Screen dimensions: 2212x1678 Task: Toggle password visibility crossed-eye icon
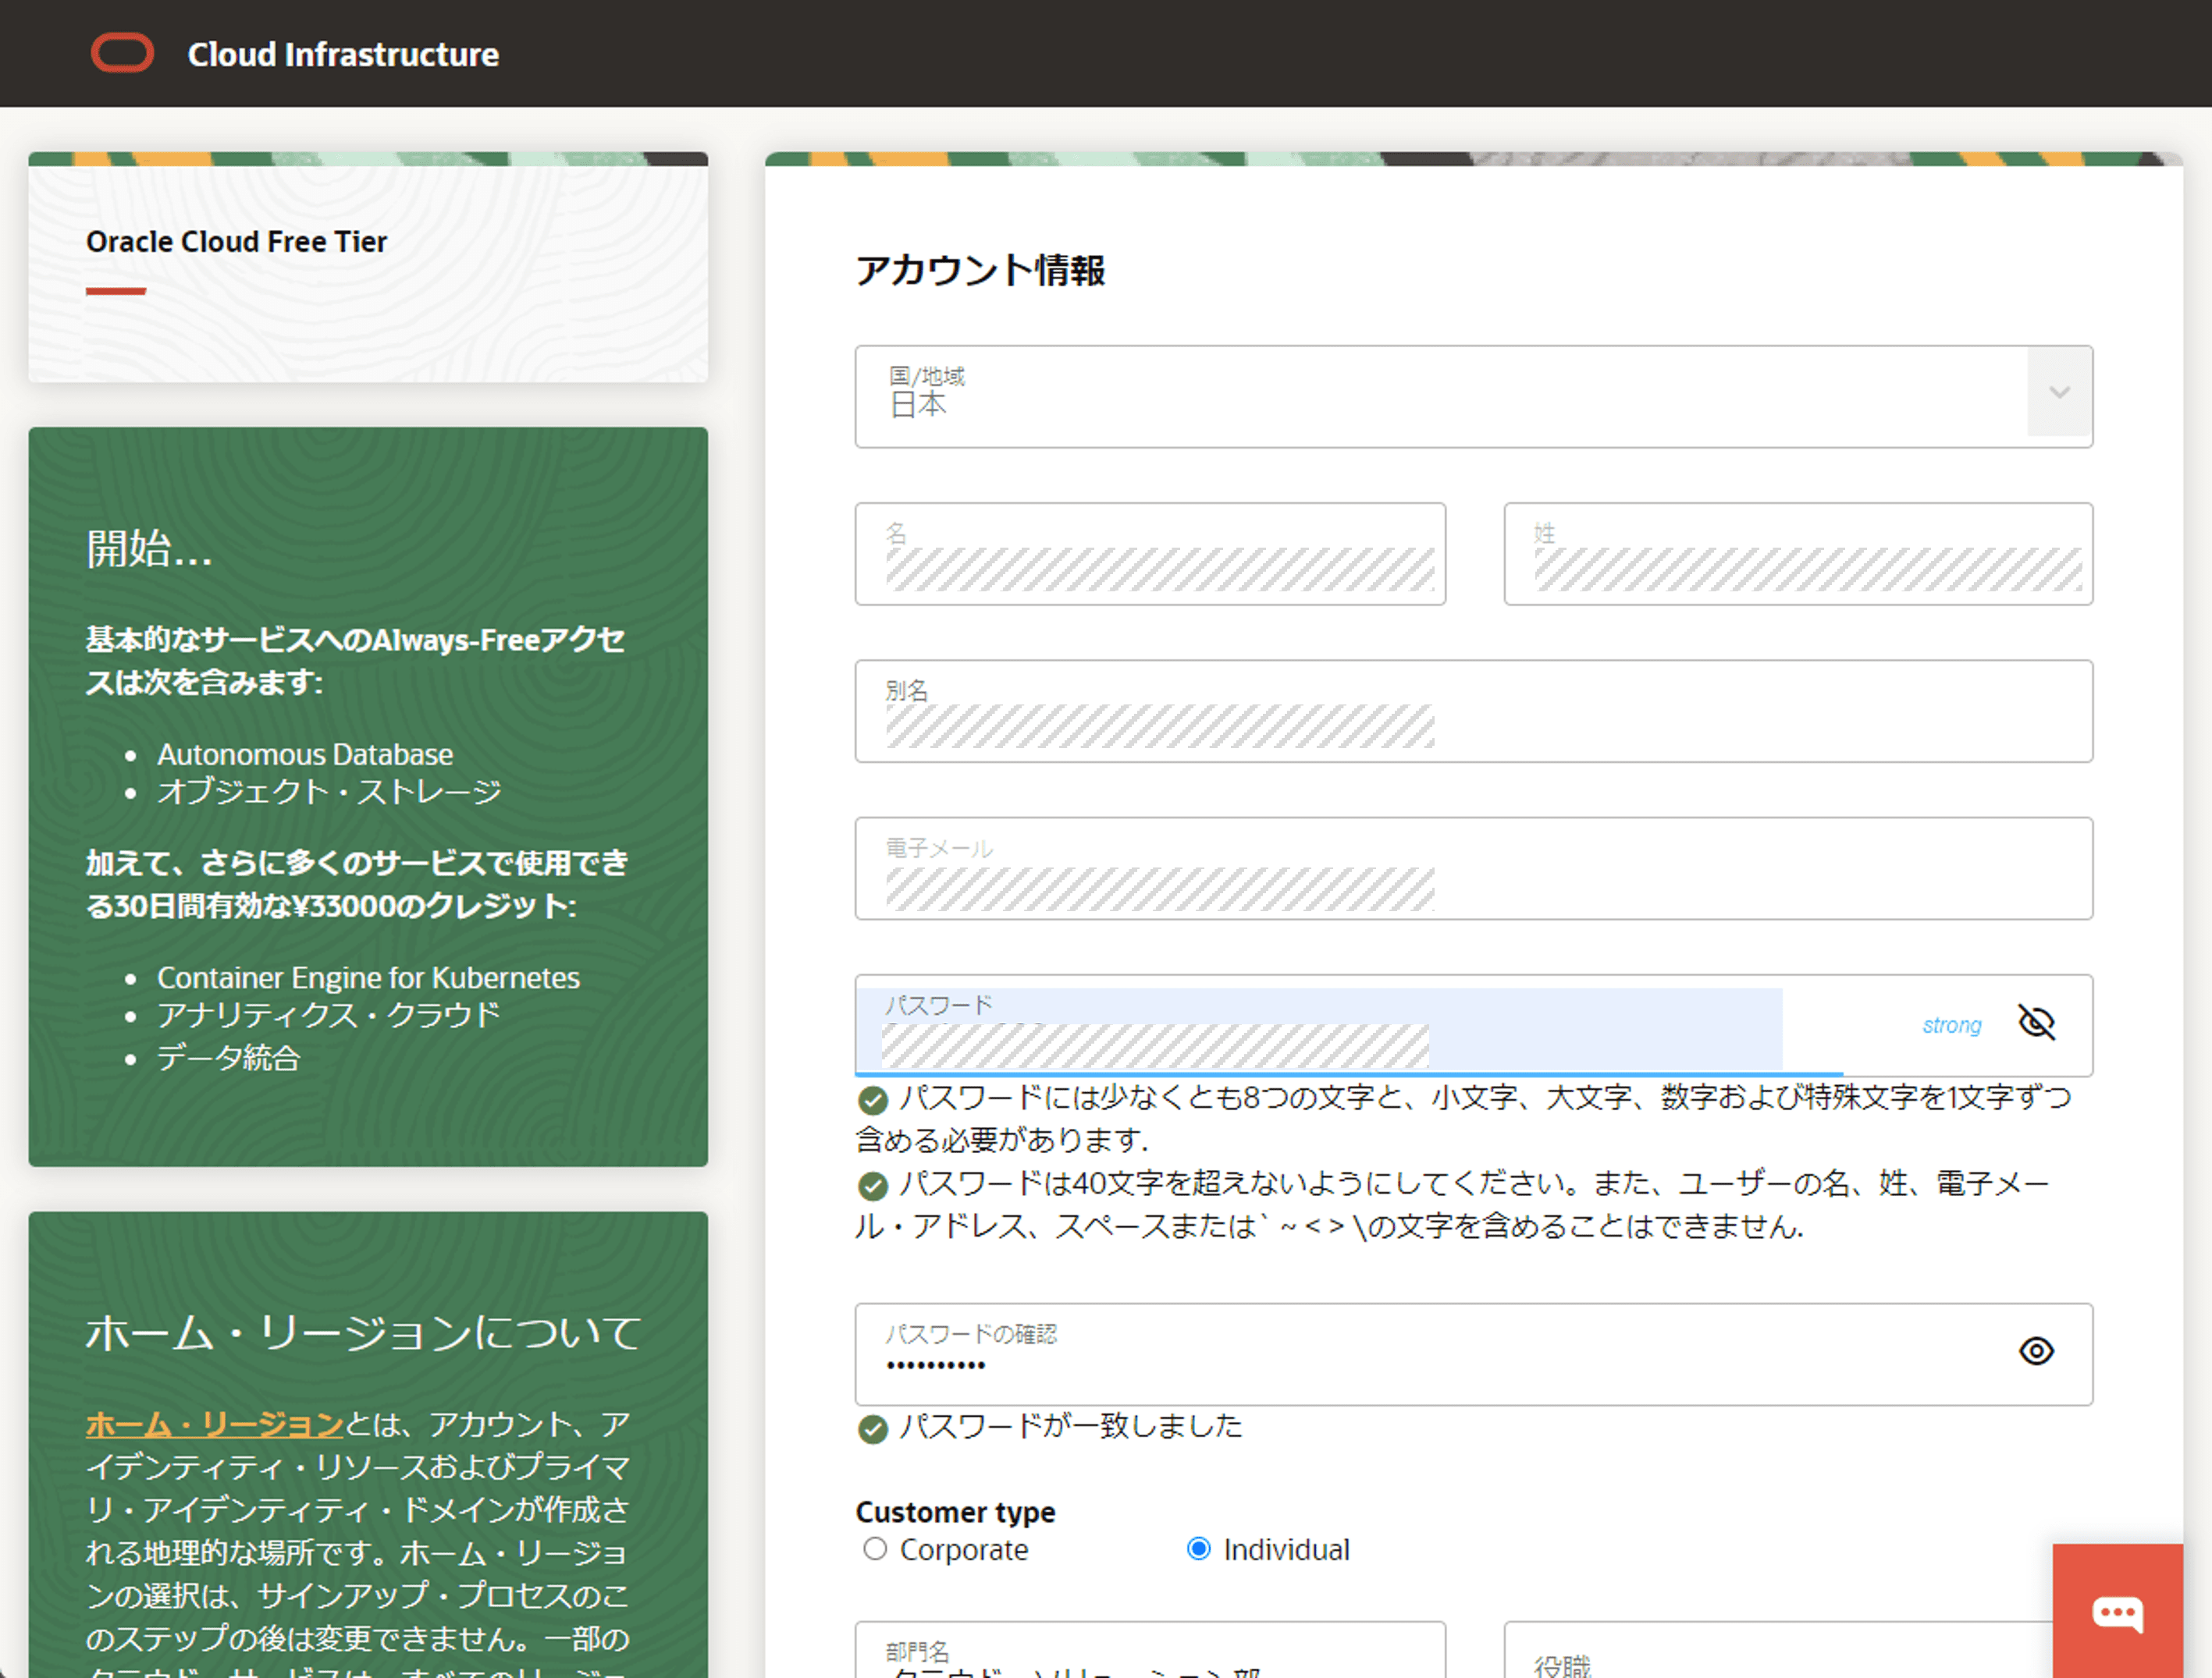pos(2036,1023)
